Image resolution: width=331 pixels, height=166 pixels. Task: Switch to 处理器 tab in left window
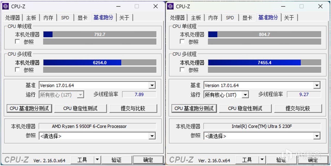pyautogui.click(x=13, y=18)
